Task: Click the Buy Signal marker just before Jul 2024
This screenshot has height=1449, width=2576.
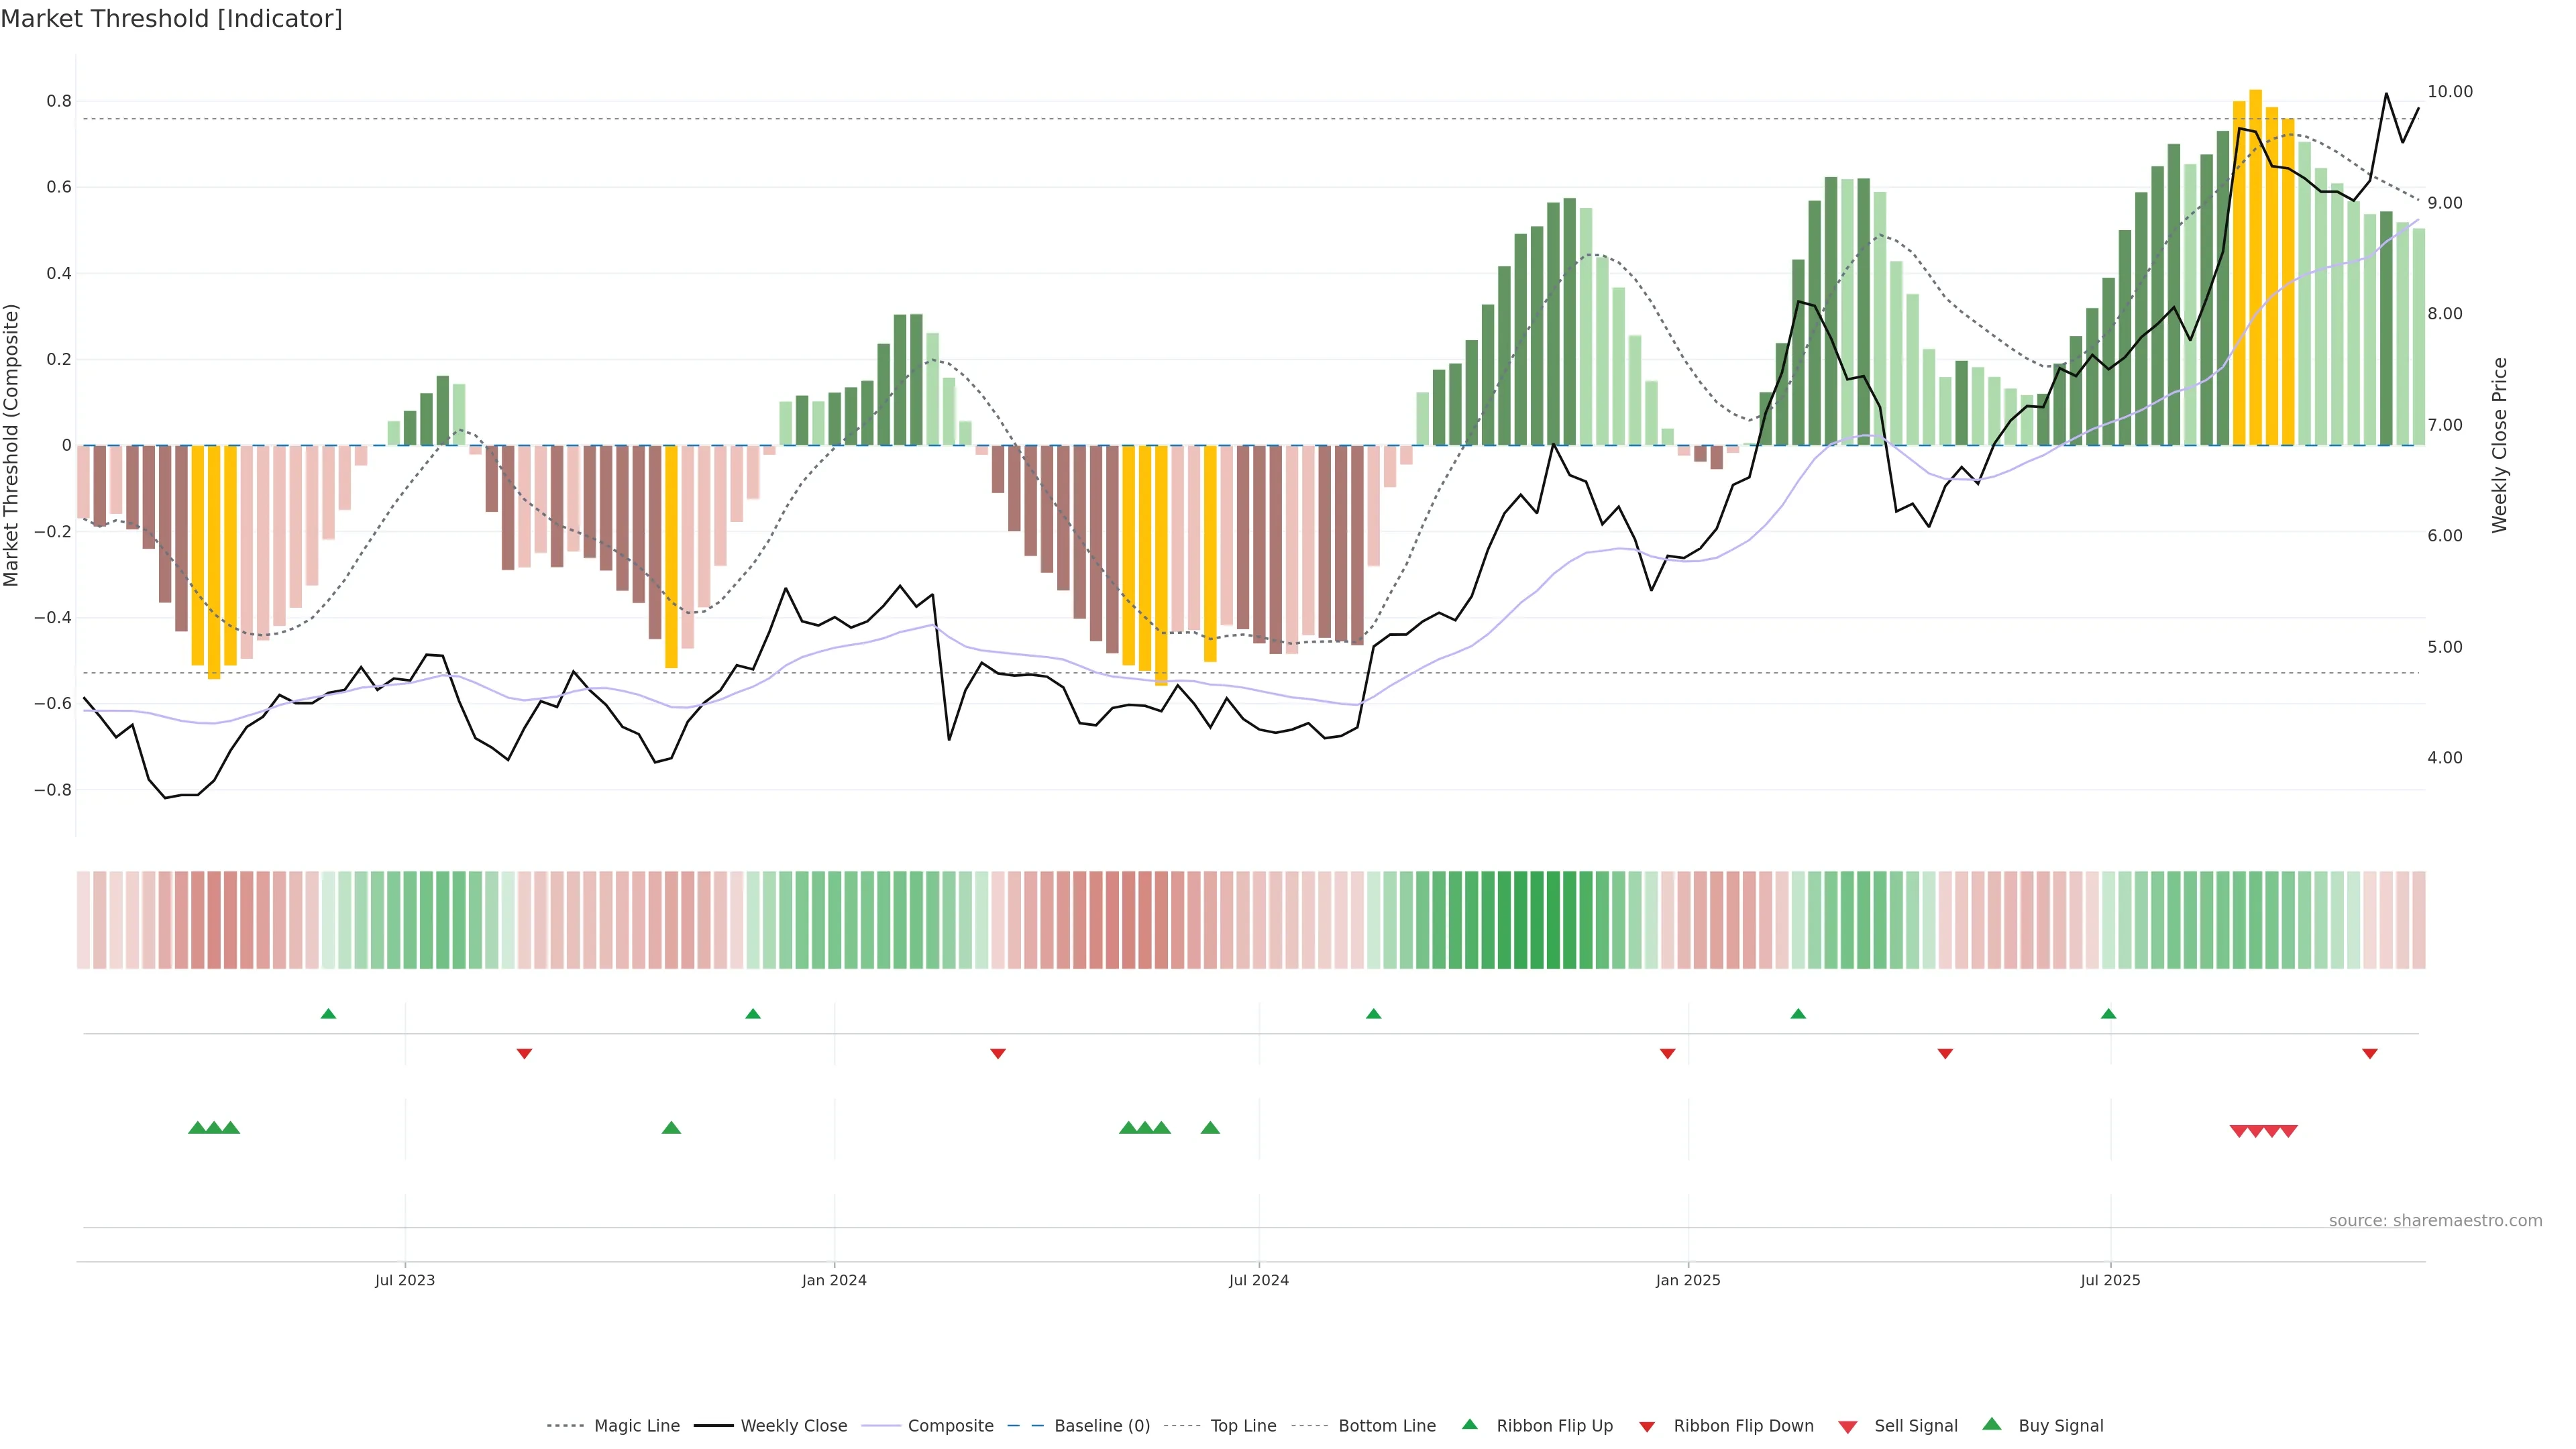Action: pos(1210,1128)
